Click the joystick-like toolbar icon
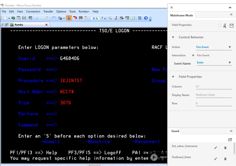This screenshot has width=236, height=166. pyautogui.click(x=115, y=18)
